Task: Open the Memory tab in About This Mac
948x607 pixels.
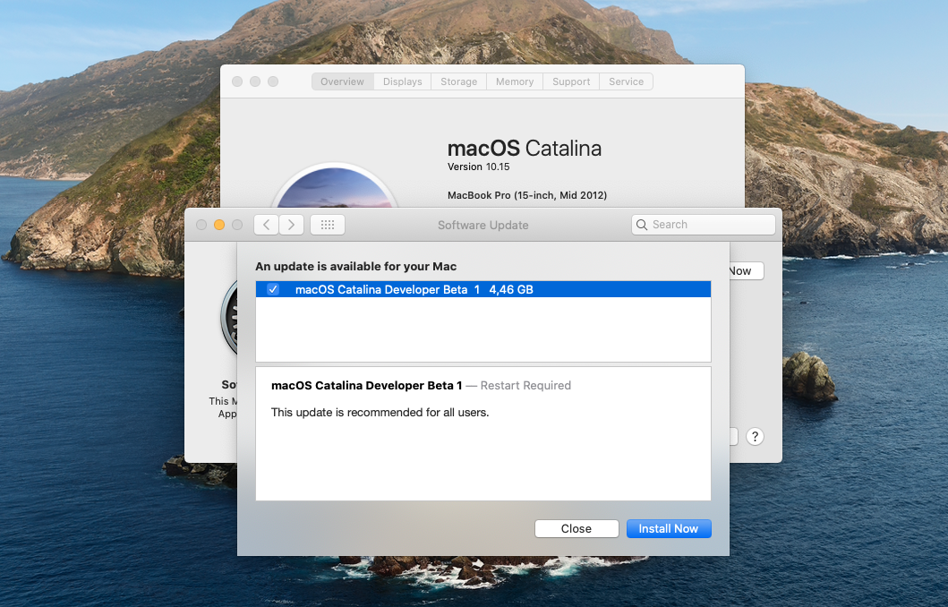Action: [515, 81]
